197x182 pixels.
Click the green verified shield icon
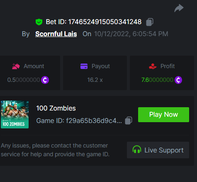coord(39,22)
